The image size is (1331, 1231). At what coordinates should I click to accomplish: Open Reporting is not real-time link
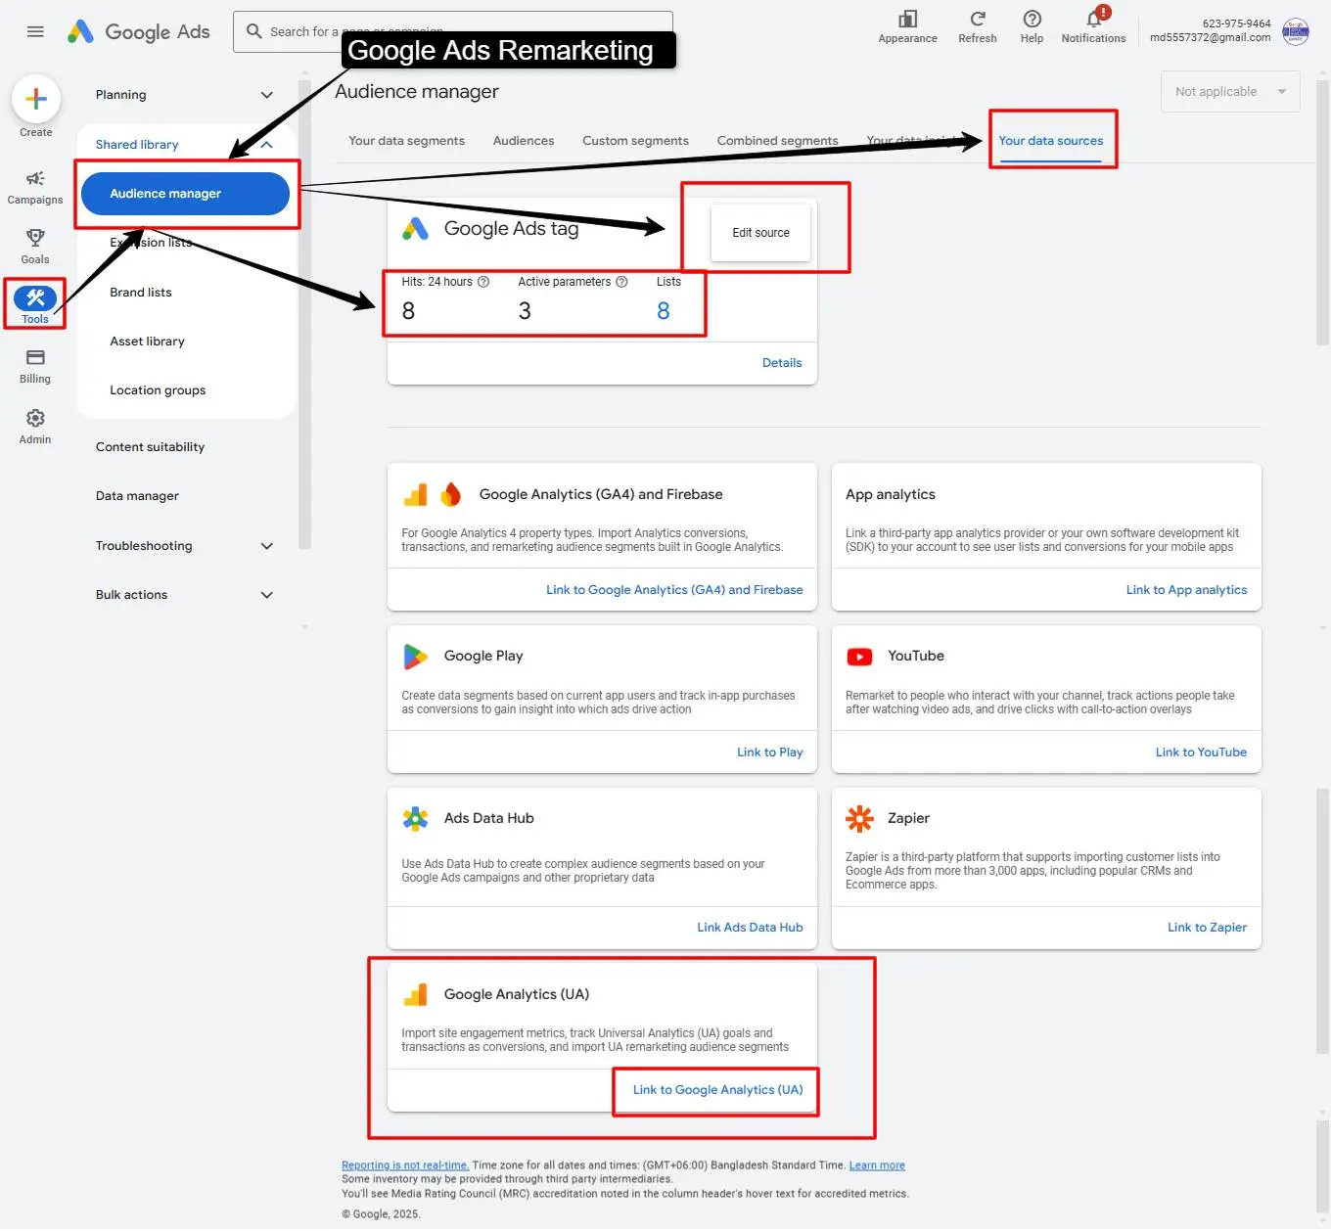405,1165
